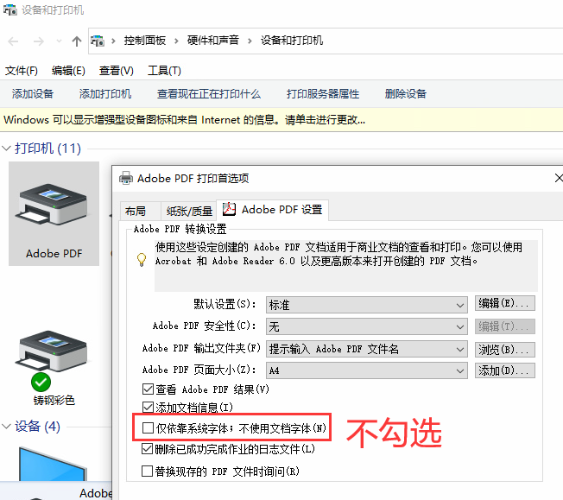Open the 默认设置 dropdown showing 标准

tap(367, 305)
